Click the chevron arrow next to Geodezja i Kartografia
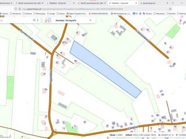Screen dimensions: 186x139 pos(91,20)
